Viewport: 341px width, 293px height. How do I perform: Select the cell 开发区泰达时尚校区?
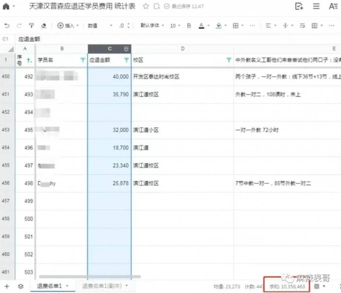point(183,77)
